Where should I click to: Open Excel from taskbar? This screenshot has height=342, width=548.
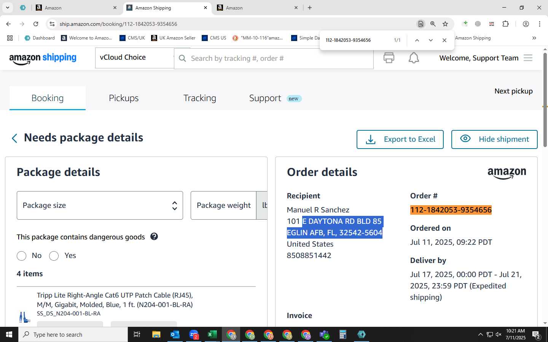(212, 334)
